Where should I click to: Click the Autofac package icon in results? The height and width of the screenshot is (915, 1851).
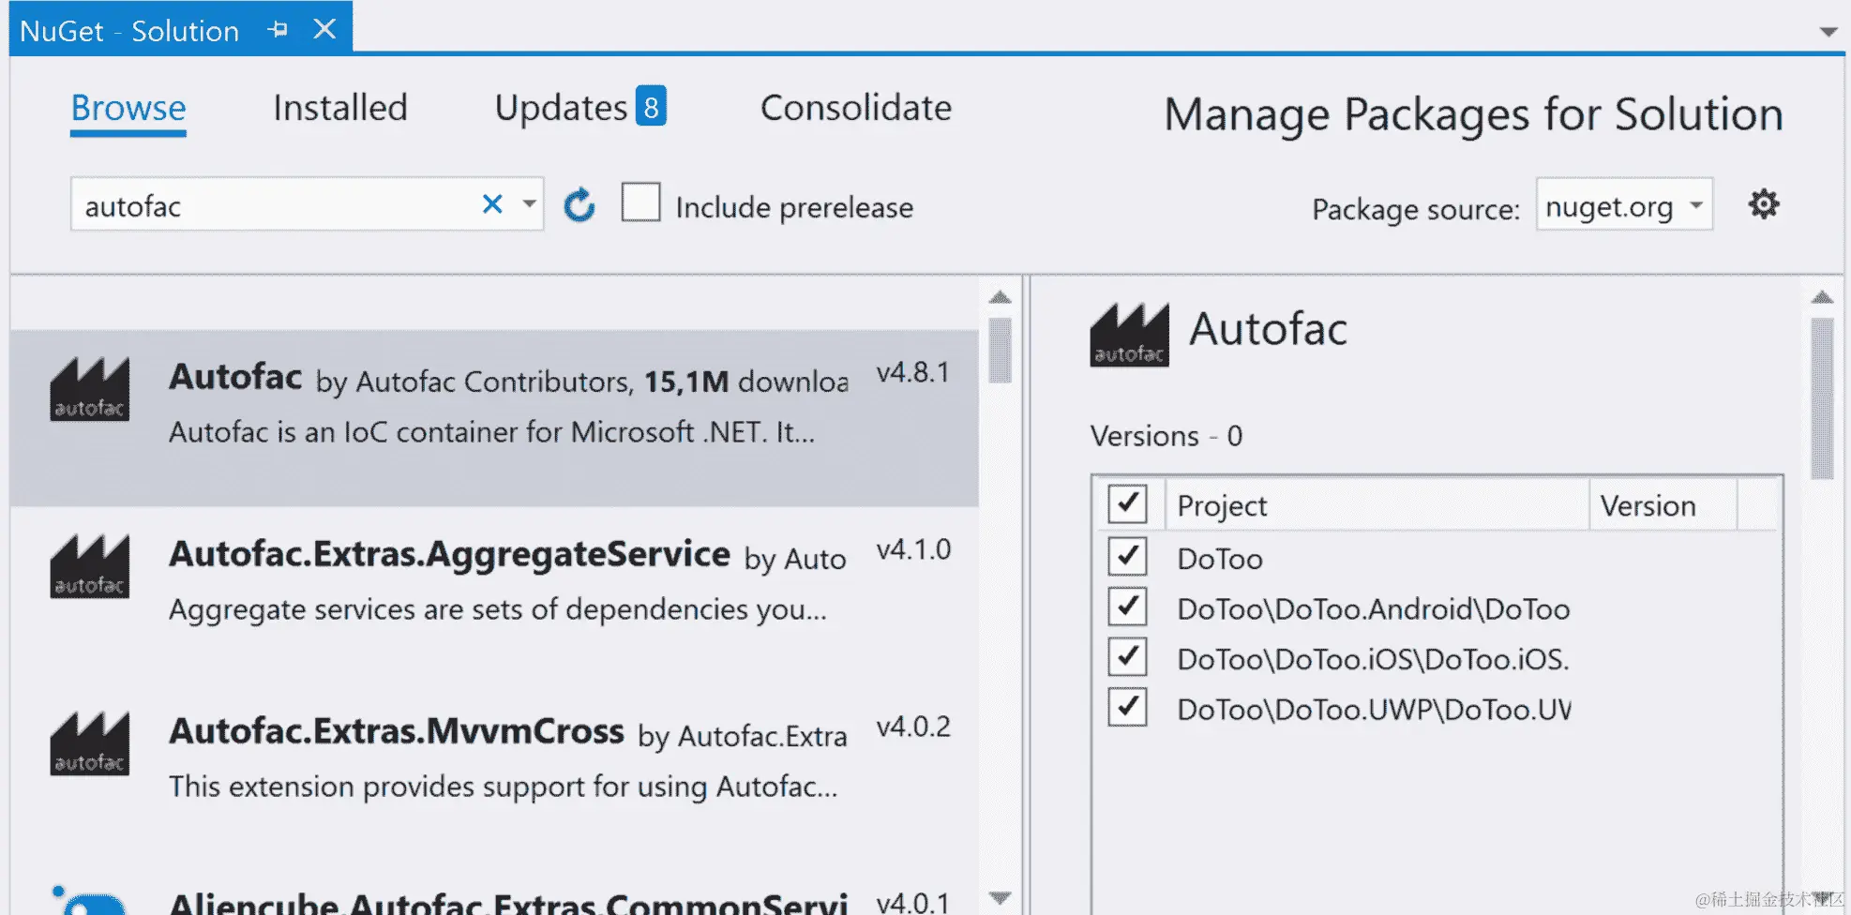tap(89, 389)
